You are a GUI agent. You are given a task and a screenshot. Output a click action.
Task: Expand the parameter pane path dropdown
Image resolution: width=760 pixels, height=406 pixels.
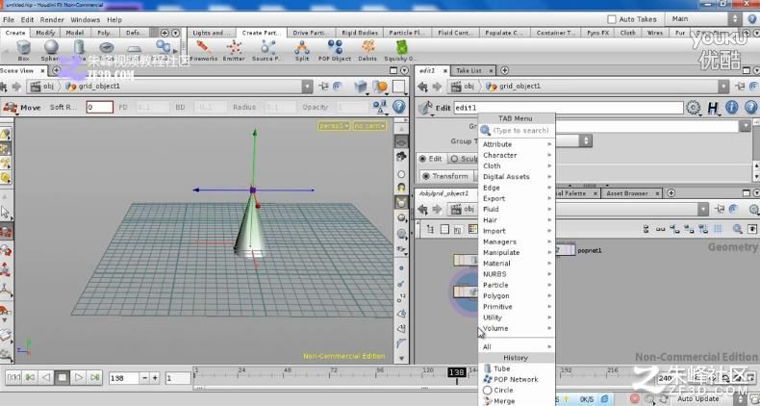coord(723,87)
